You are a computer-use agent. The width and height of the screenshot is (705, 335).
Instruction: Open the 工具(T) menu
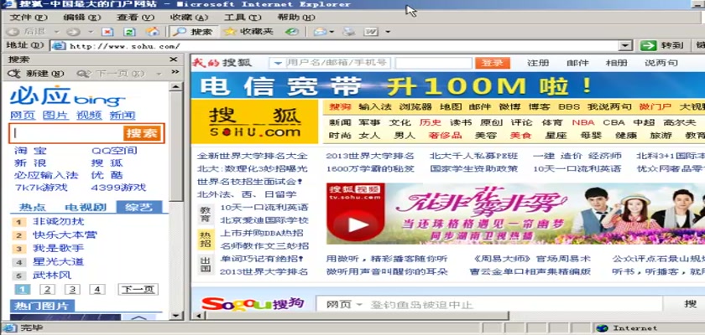point(243,18)
